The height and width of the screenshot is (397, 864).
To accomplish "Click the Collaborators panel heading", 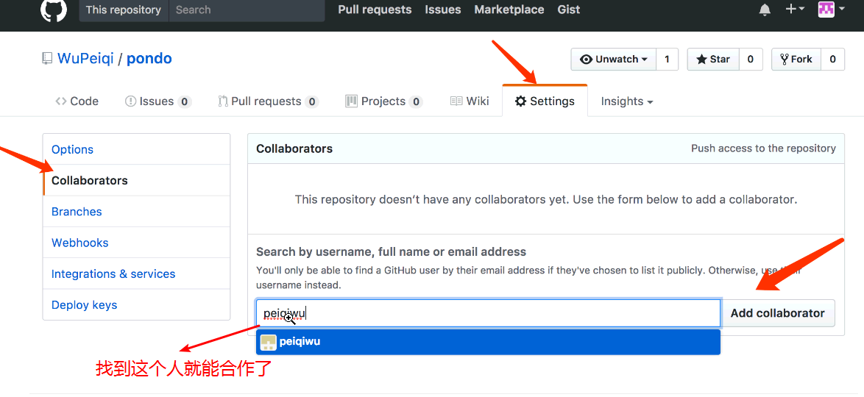I will pyautogui.click(x=294, y=149).
